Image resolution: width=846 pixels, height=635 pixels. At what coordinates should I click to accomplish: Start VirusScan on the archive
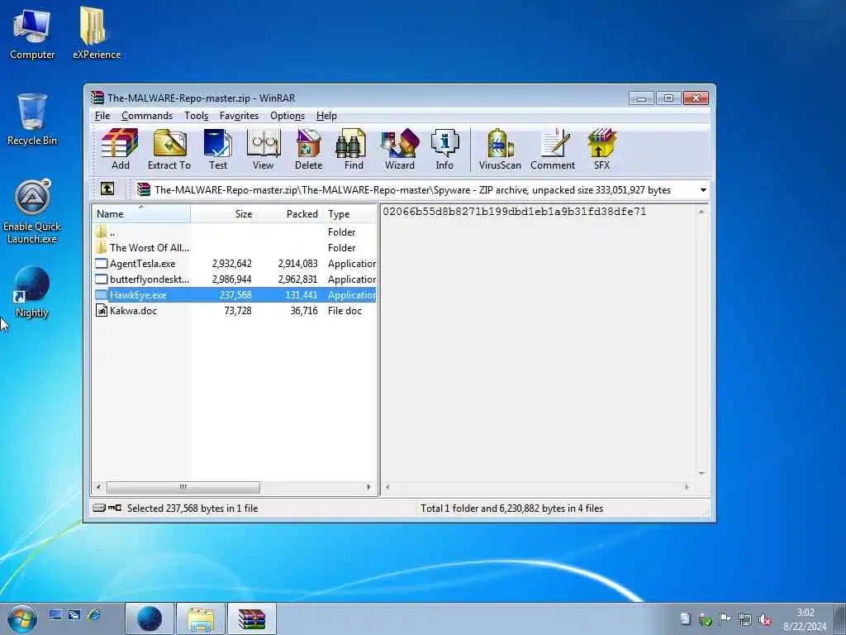coord(500,150)
